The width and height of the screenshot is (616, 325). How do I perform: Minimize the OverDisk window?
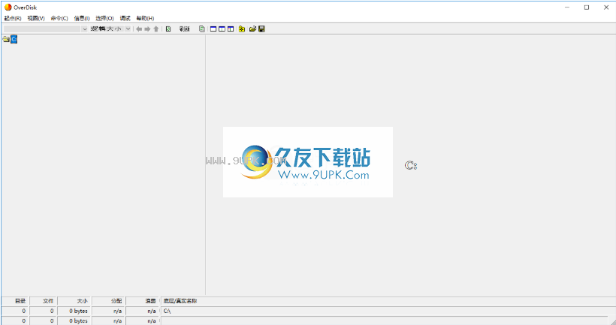click(x=567, y=7)
